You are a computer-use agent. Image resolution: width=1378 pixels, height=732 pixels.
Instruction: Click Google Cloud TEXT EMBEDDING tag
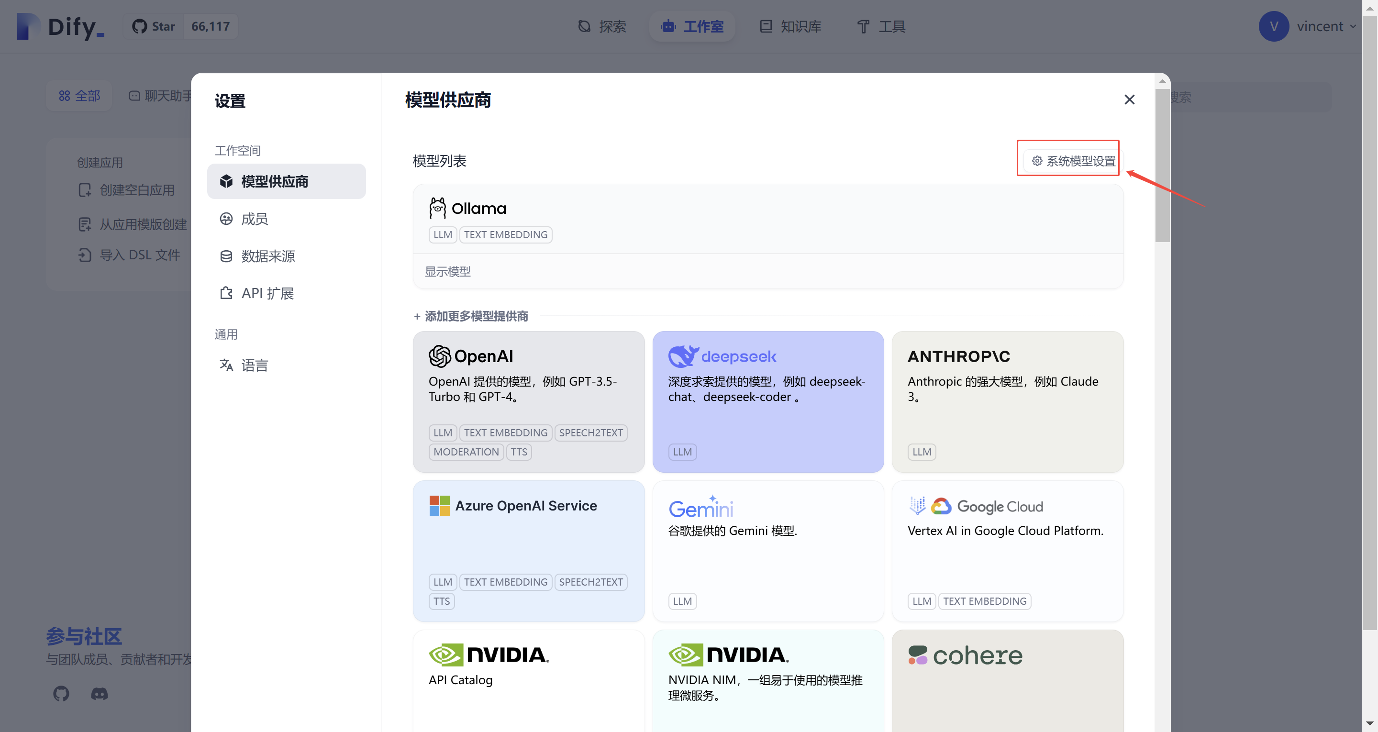click(984, 601)
